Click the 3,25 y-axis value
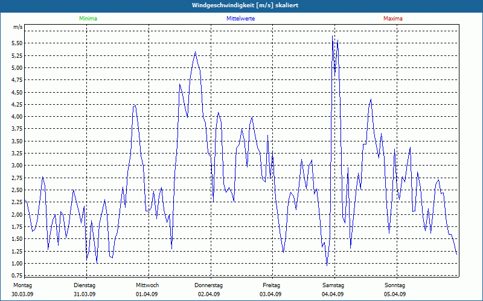This screenshot has width=483, height=301. (x=17, y=154)
